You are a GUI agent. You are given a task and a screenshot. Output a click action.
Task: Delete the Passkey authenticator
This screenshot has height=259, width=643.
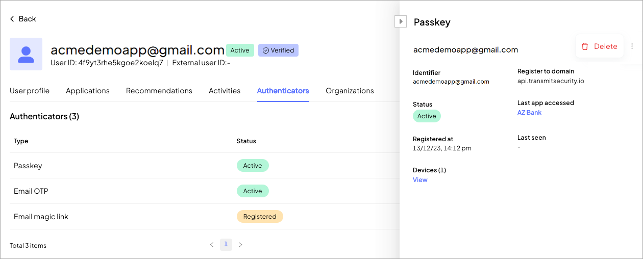point(600,46)
